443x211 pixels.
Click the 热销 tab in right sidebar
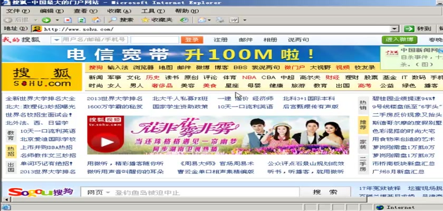363,105
